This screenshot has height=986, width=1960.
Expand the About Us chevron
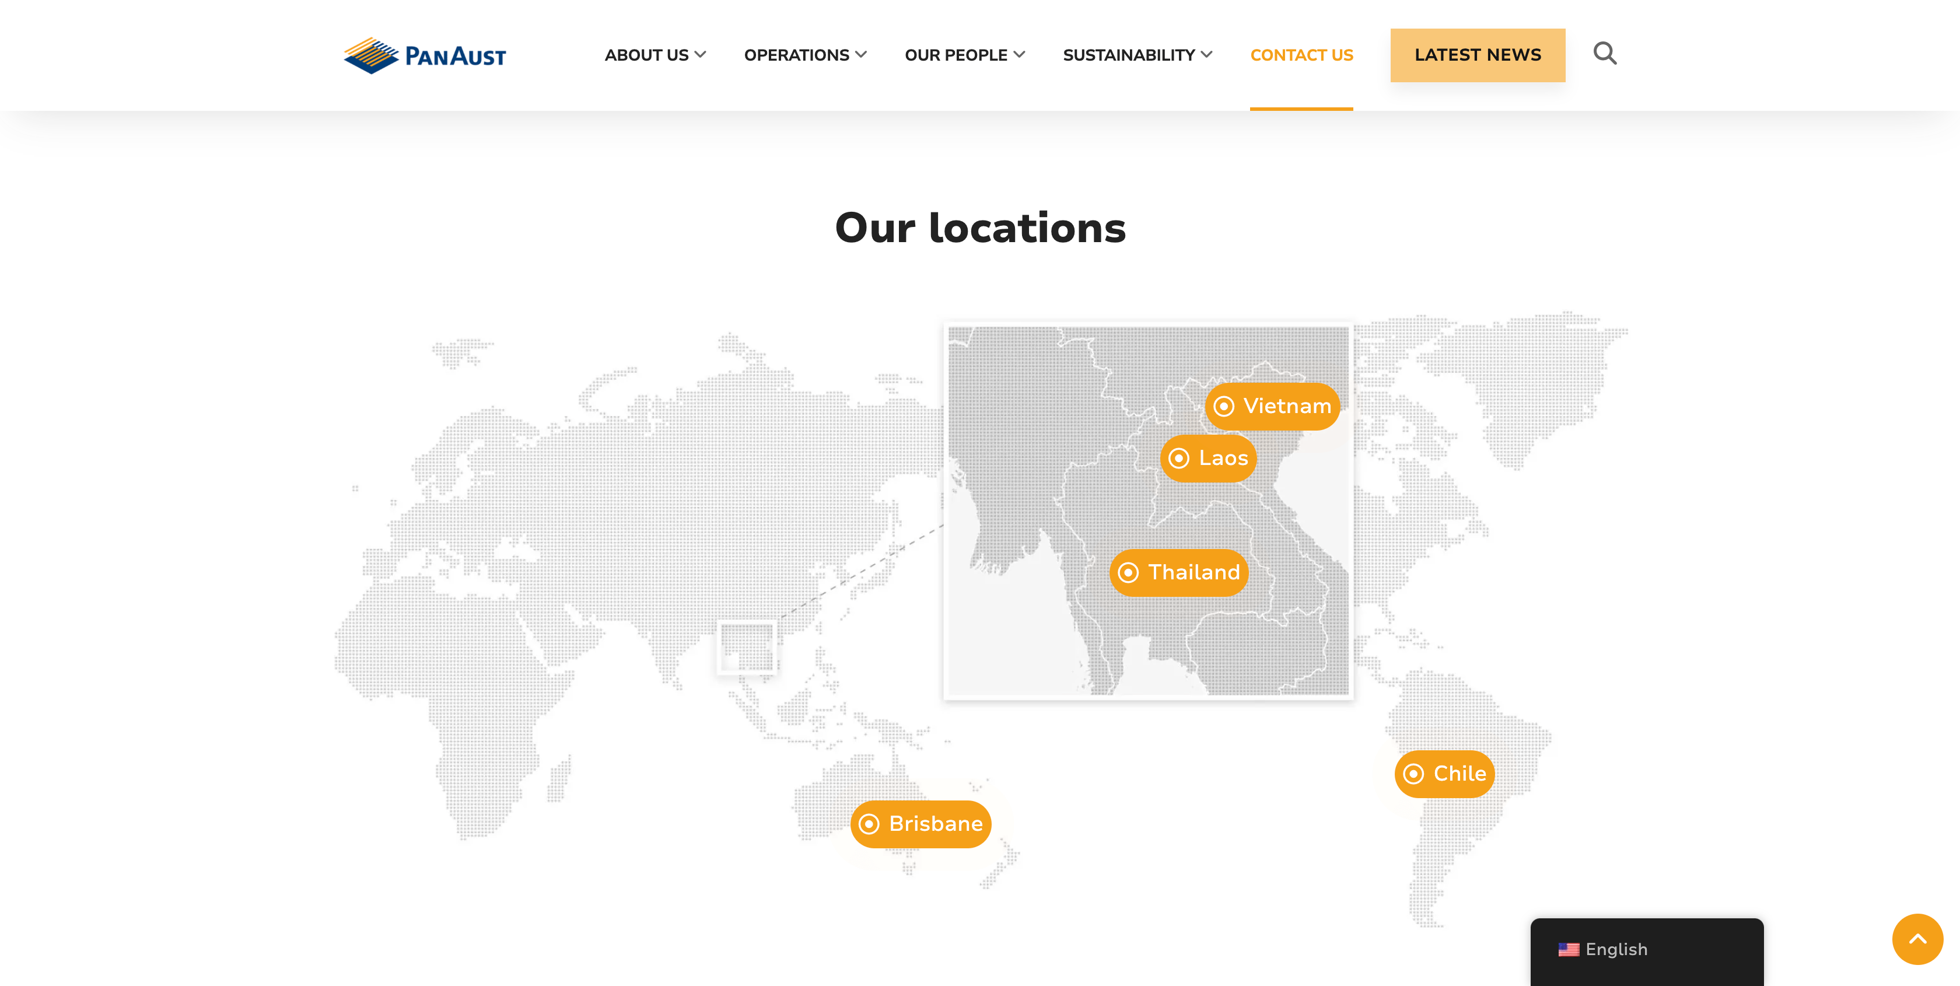coord(701,55)
